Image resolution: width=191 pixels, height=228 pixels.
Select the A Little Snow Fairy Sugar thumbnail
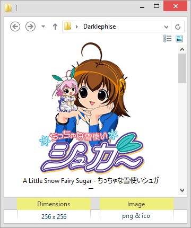click(91, 109)
